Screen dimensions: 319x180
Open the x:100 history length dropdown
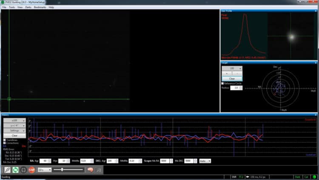(14, 120)
